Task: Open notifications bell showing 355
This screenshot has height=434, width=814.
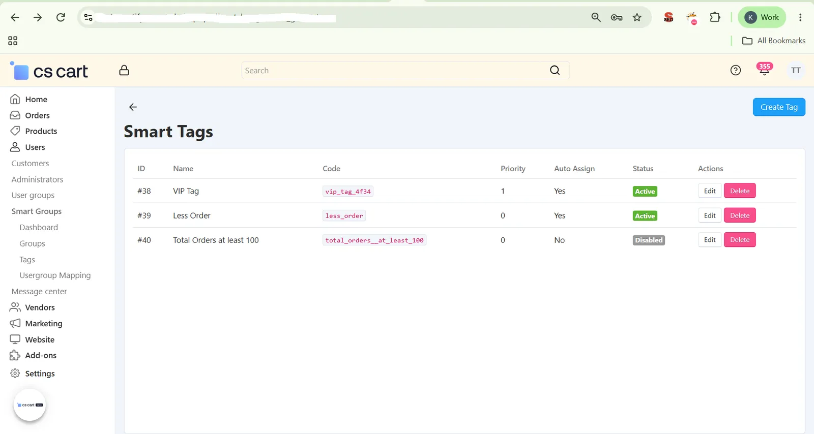Action: pyautogui.click(x=764, y=69)
